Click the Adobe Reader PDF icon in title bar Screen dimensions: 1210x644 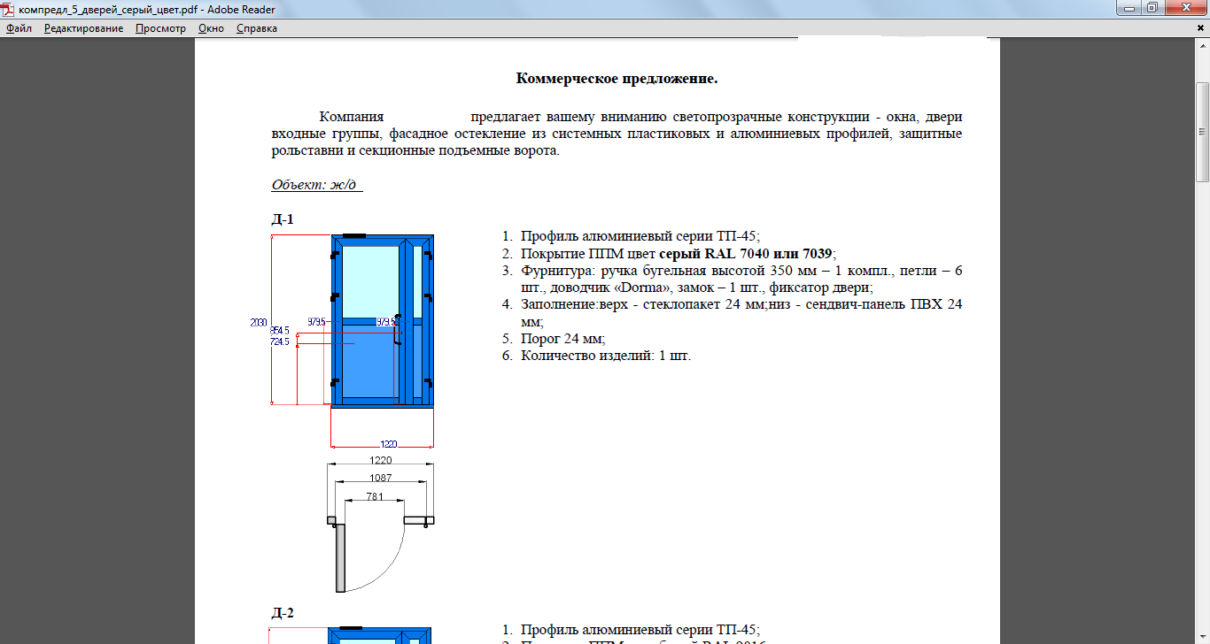[x=8, y=9]
